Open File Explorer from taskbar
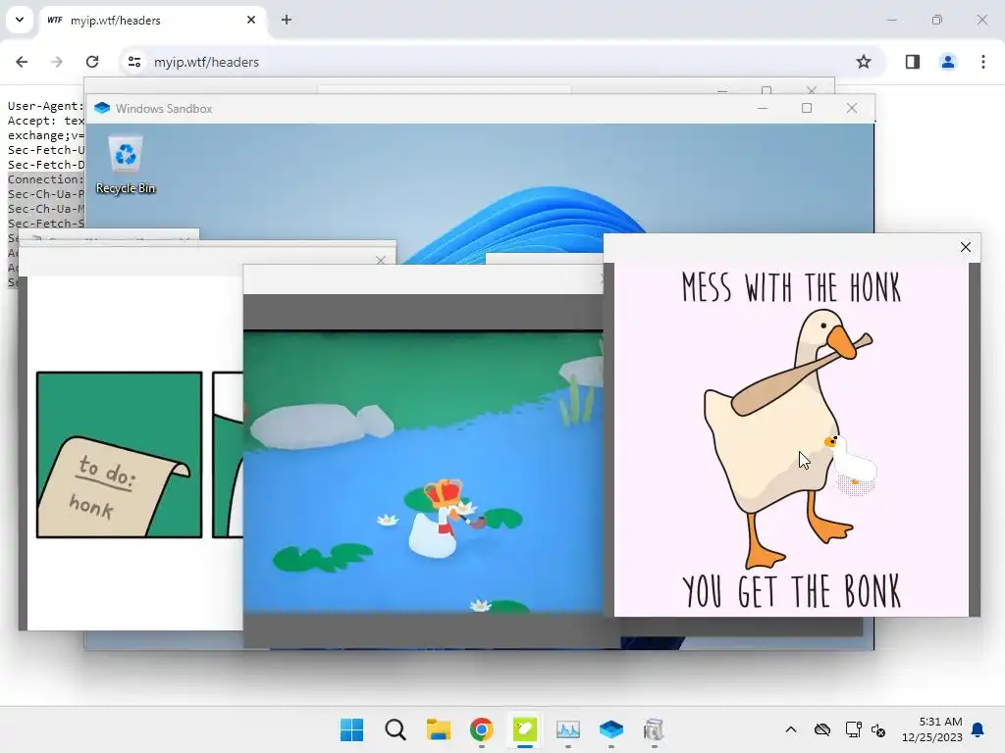 click(439, 729)
